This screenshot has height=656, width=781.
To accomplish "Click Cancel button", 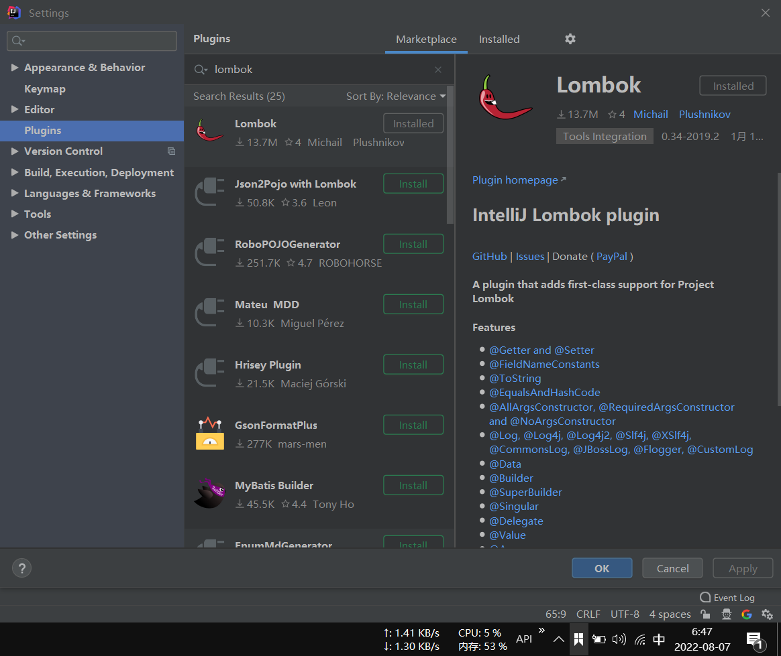I will 672,568.
